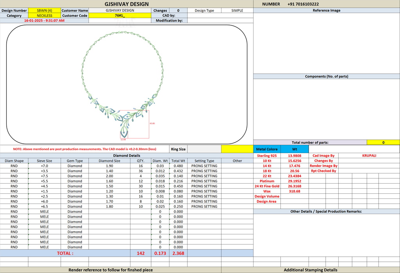This screenshot has height=273, width=400.
Task: Select the quantity 36 cell
Action: coord(141,171)
